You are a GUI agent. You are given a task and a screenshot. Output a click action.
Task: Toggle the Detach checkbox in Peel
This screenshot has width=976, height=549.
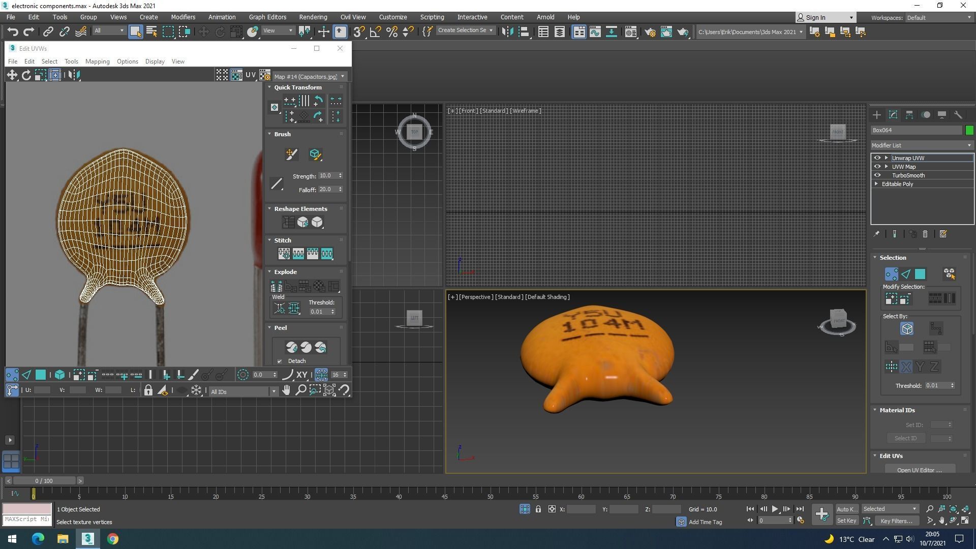tap(280, 361)
